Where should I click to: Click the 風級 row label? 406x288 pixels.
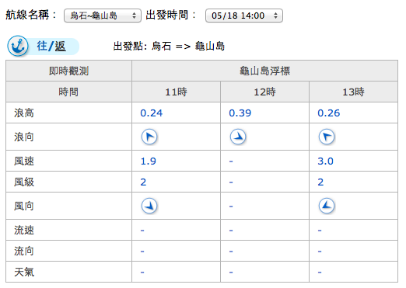coord(24,182)
